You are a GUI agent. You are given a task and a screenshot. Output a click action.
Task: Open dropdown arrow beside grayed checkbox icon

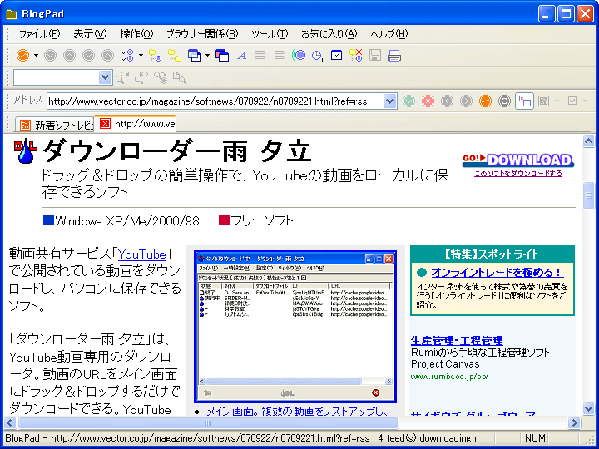click(585, 101)
